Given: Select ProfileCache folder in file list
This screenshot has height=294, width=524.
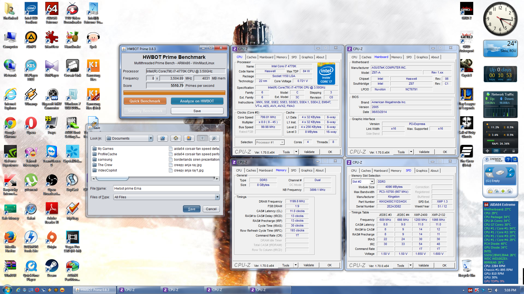Looking at the screenshot, I should click(105, 154).
